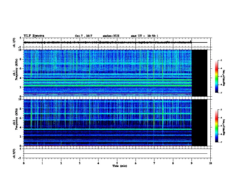
Task: Select the "start UT = 20:50: 1" text
Action: tap(145, 36)
